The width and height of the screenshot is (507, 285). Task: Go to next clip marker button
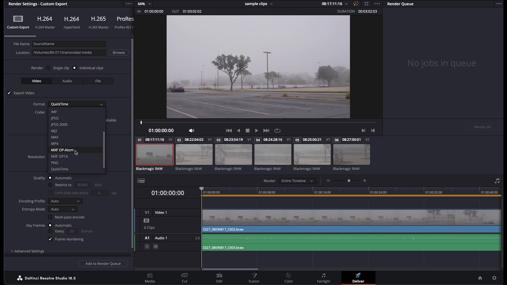(x=363, y=131)
